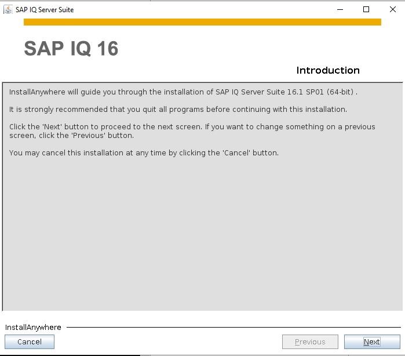The height and width of the screenshot is (356, 405).
Task: Close the SAP IQ Server Suite installer
Action: pyautogui.click(x=393, y=9)
